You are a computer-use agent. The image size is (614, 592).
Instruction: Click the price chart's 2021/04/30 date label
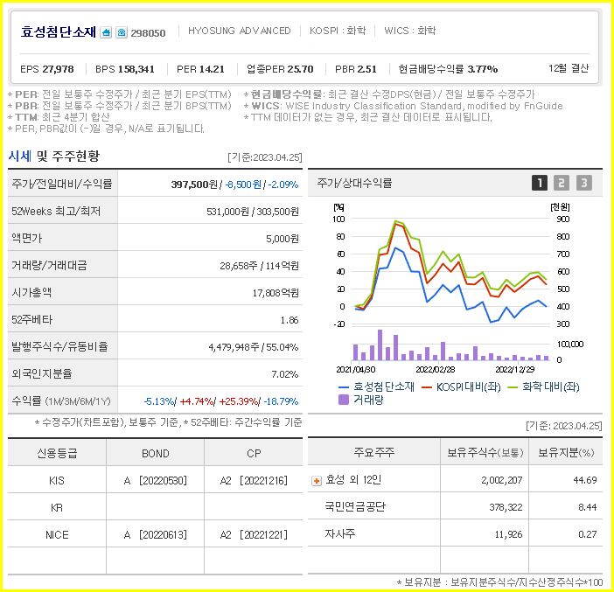(356, 369)
